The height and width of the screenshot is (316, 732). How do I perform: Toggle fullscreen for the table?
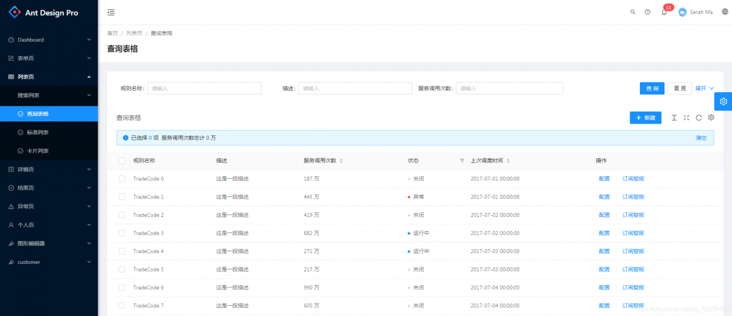tap(686, 117)
